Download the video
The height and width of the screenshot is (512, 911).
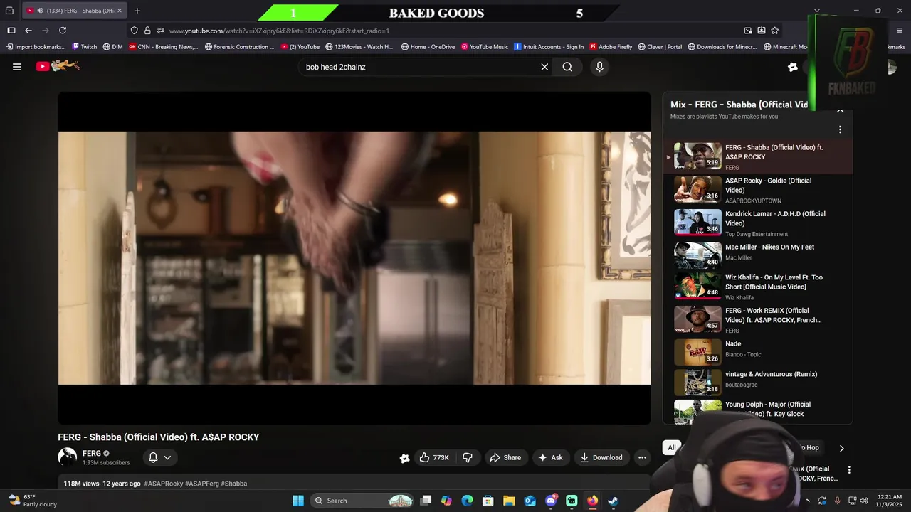(x=601, y=458)
